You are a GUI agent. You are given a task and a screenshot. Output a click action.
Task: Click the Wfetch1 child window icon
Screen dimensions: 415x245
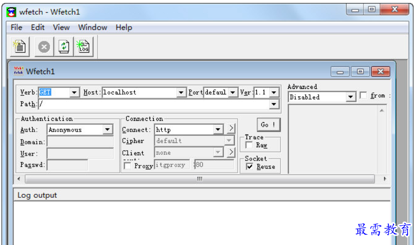tap(19, 71)
